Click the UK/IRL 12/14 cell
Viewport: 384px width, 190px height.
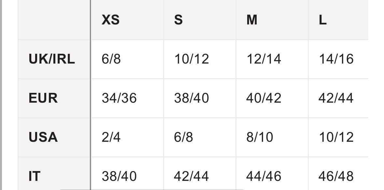click(x=272, y=59)
